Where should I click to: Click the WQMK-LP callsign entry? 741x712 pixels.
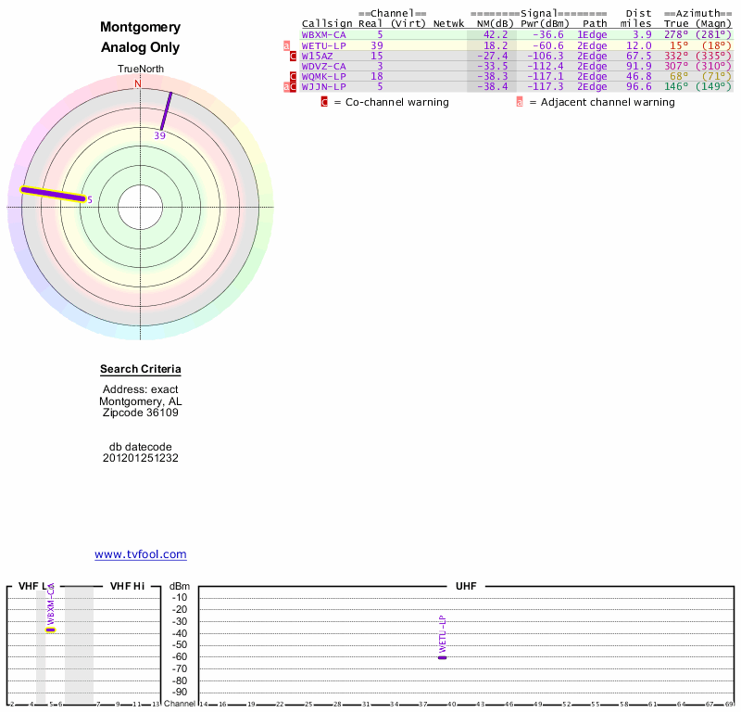point(323,76)
